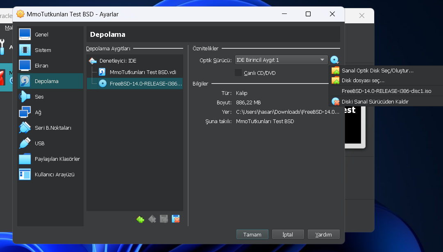Click the add attachment icon
The width and height of the screenshot is (443, 252).
pos(164,219)
